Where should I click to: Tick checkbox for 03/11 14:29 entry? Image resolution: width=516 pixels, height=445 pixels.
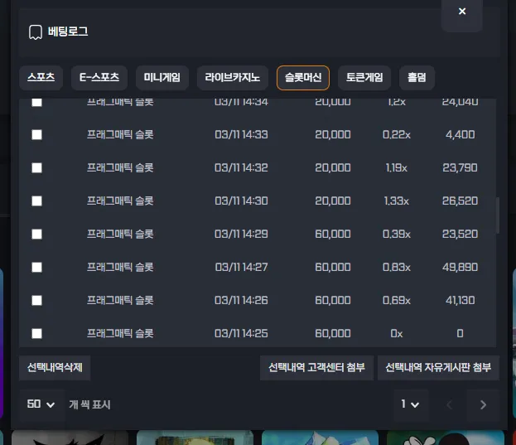36,234
